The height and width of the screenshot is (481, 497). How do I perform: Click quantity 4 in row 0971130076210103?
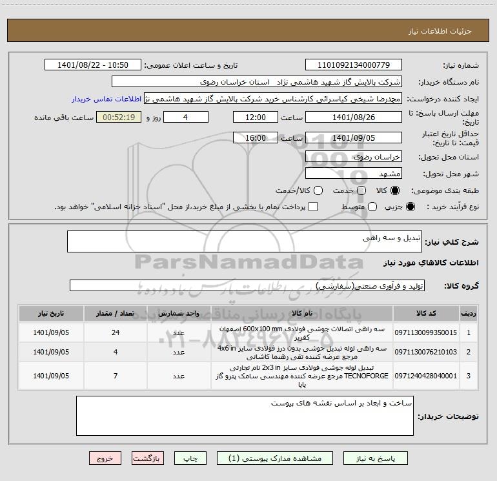point(116,352)
